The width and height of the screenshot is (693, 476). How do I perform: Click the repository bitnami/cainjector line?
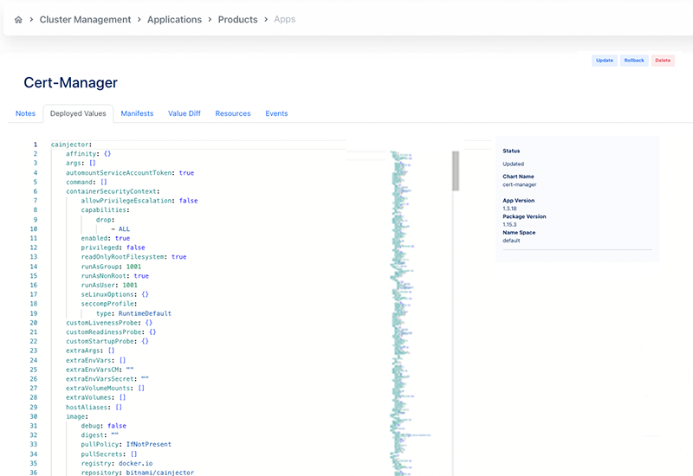point(137,473)
